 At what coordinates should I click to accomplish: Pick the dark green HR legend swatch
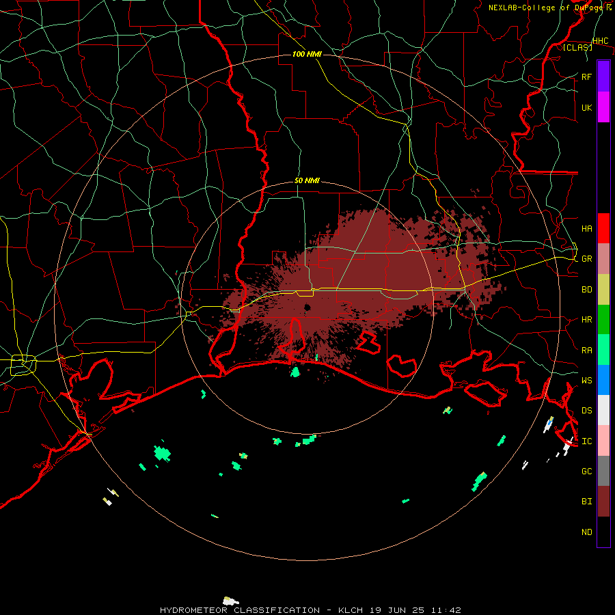[x=603, y=320]
